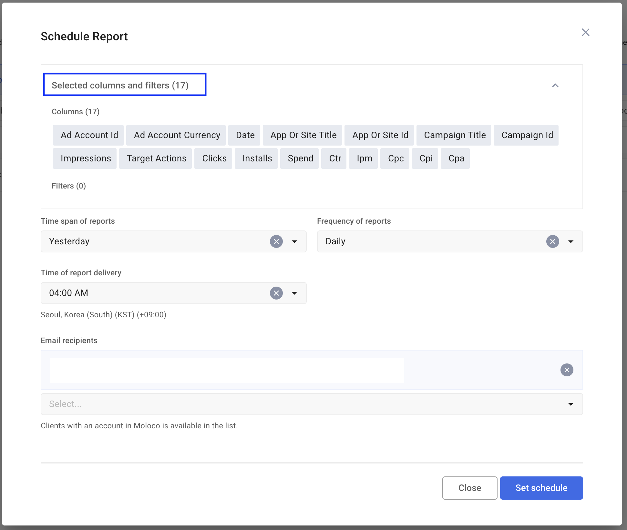Close the Schedule Report dialog with X icon

(x=585, y=32)
